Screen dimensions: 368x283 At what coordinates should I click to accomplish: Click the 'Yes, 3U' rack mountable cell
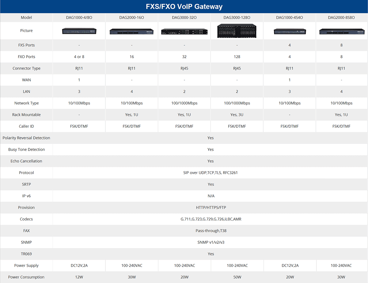coord(237,115)
